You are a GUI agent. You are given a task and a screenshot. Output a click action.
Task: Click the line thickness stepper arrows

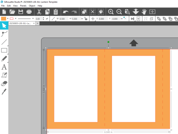(43, 19)
